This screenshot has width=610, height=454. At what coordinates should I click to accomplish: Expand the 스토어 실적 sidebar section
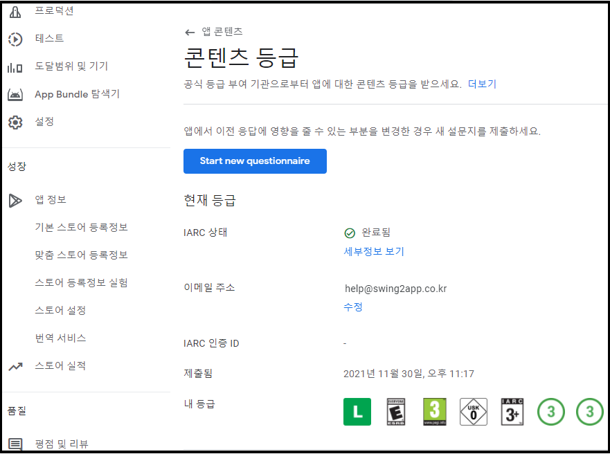tap(60, 366)
